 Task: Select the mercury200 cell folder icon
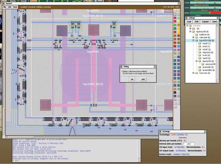(203, 64)
